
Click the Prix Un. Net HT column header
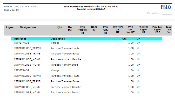(x=131, y=30)
